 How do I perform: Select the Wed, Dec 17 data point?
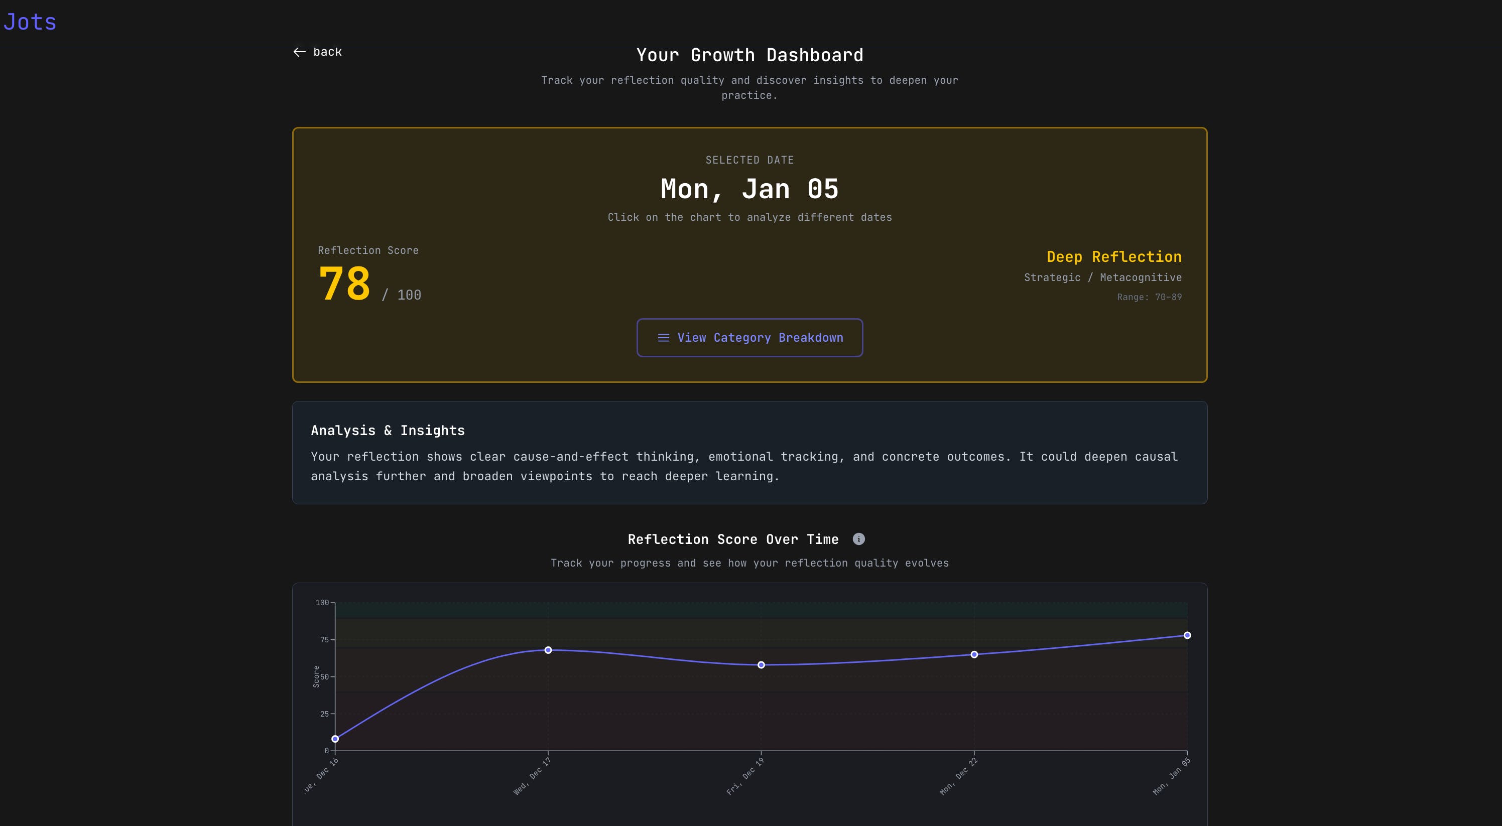click(x=548, y=650)
